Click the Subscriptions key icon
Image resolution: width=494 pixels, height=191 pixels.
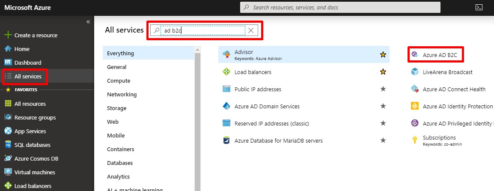(x=415, y=140)
